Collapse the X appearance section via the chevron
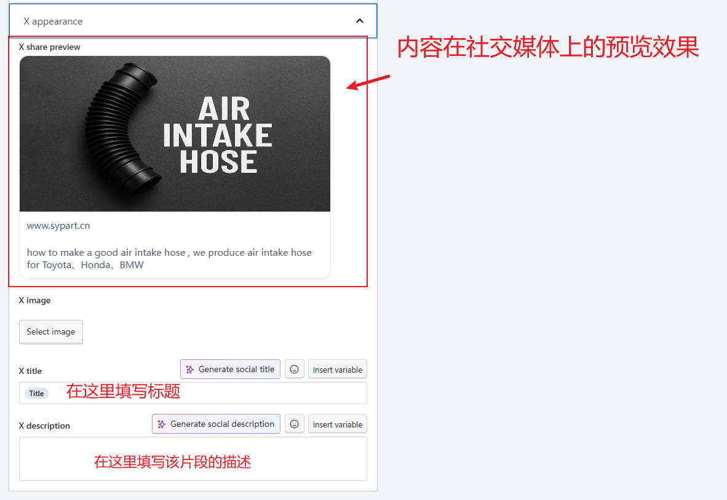The image size is (727, 500). point(360,20)
